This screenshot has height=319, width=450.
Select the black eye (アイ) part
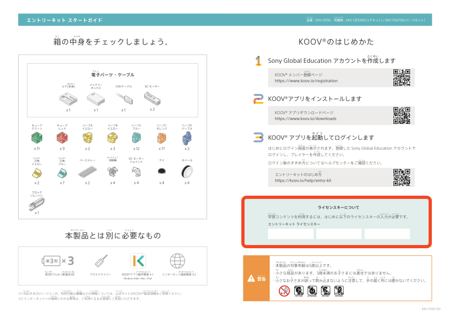click(x=162, y=172)
